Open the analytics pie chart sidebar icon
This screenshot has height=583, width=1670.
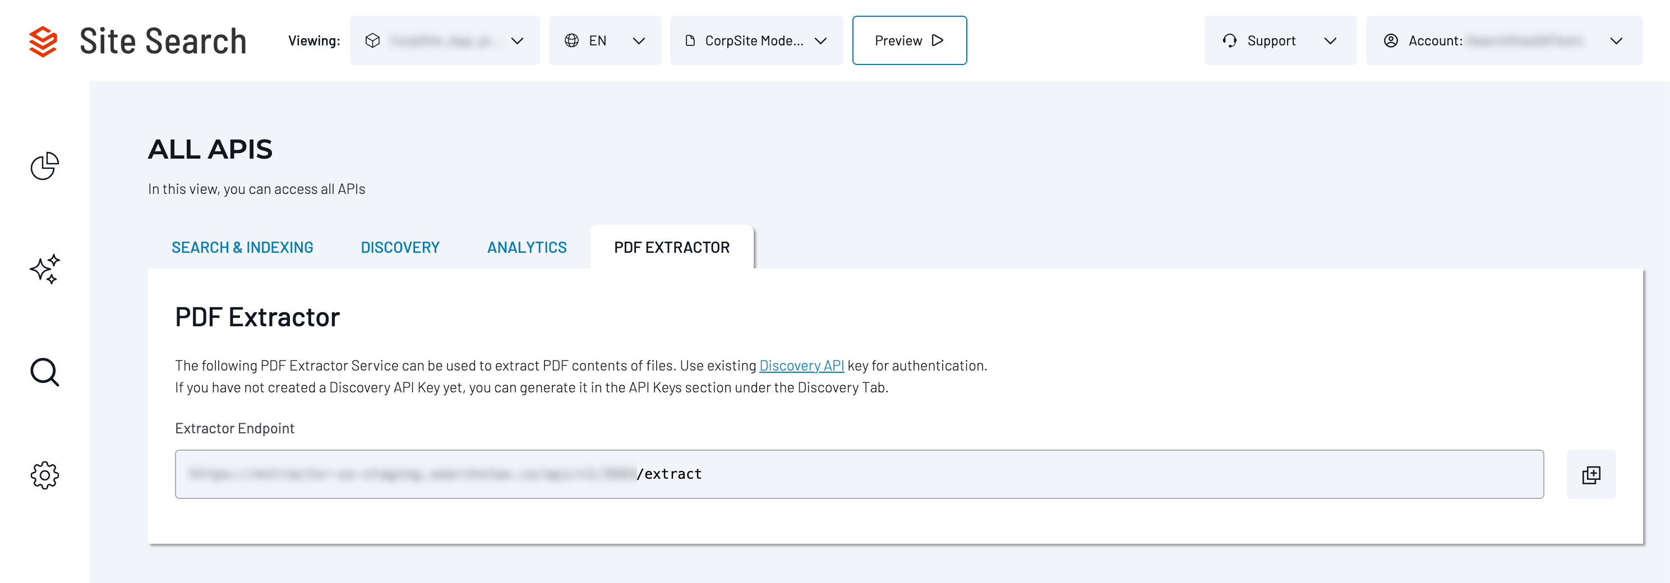coord(45,166)
